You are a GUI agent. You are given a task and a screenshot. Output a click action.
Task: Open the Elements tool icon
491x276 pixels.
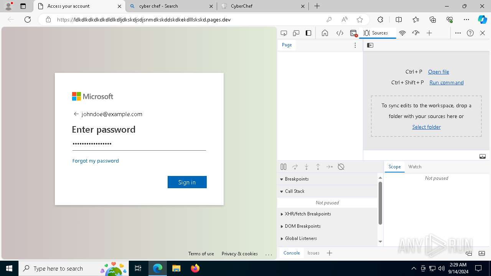(340, 33)
